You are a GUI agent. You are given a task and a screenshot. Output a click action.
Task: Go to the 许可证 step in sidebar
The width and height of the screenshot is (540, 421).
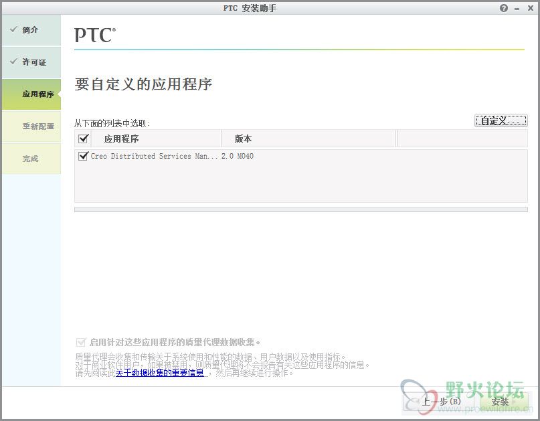point(31,62)
